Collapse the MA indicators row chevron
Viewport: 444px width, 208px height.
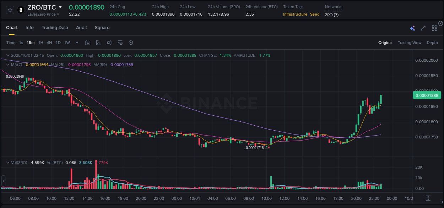(7, 65)
